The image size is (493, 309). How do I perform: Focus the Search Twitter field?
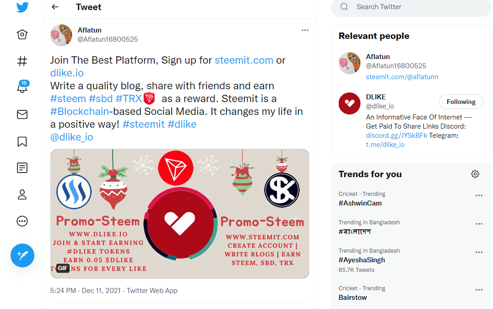411,7
